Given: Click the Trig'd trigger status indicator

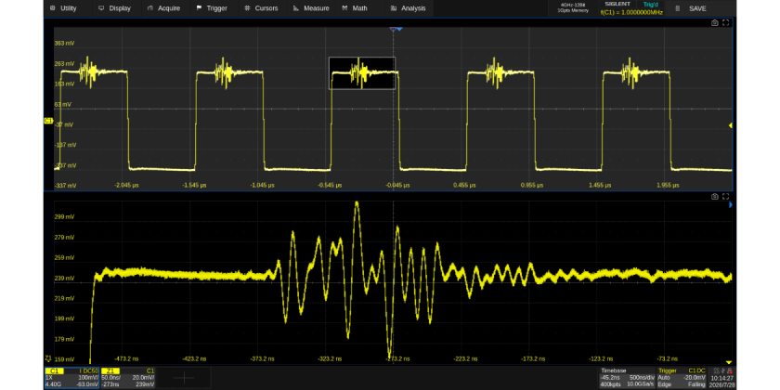Looking at the screenshot, I should (651, 4).
